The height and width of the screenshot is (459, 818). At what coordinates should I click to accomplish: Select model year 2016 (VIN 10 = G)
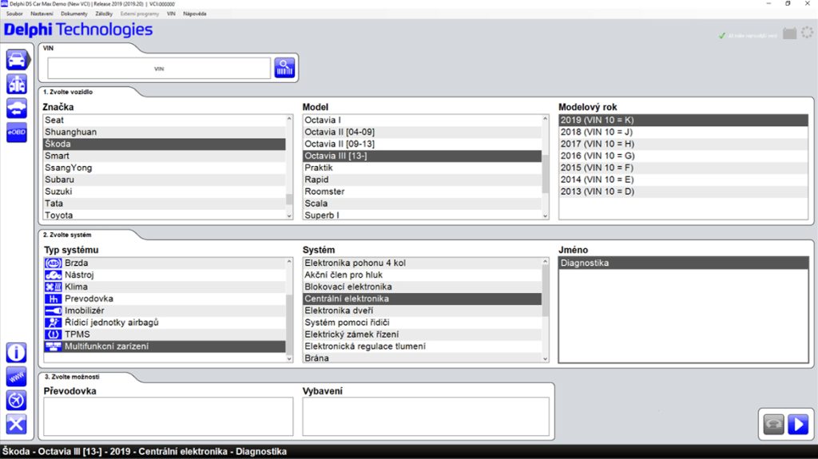click(x=684, y=156)
